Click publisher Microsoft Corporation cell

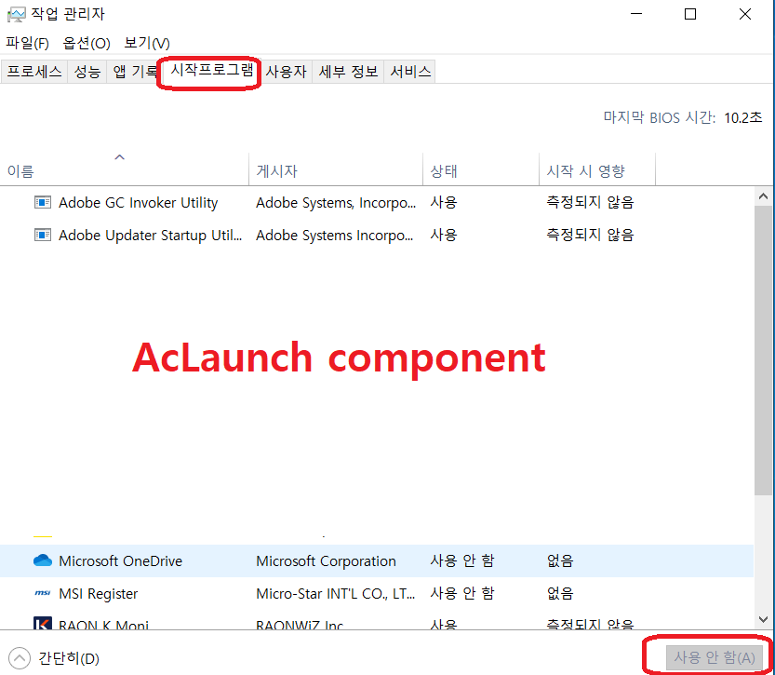pos(326,560)
